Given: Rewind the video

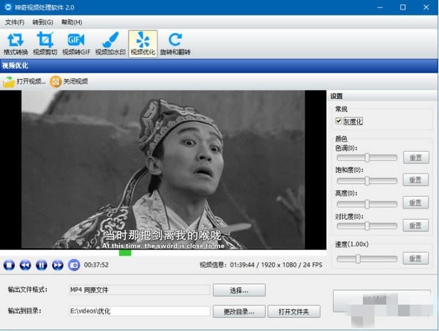Looking at the screenshot, I should coord(25,265).
